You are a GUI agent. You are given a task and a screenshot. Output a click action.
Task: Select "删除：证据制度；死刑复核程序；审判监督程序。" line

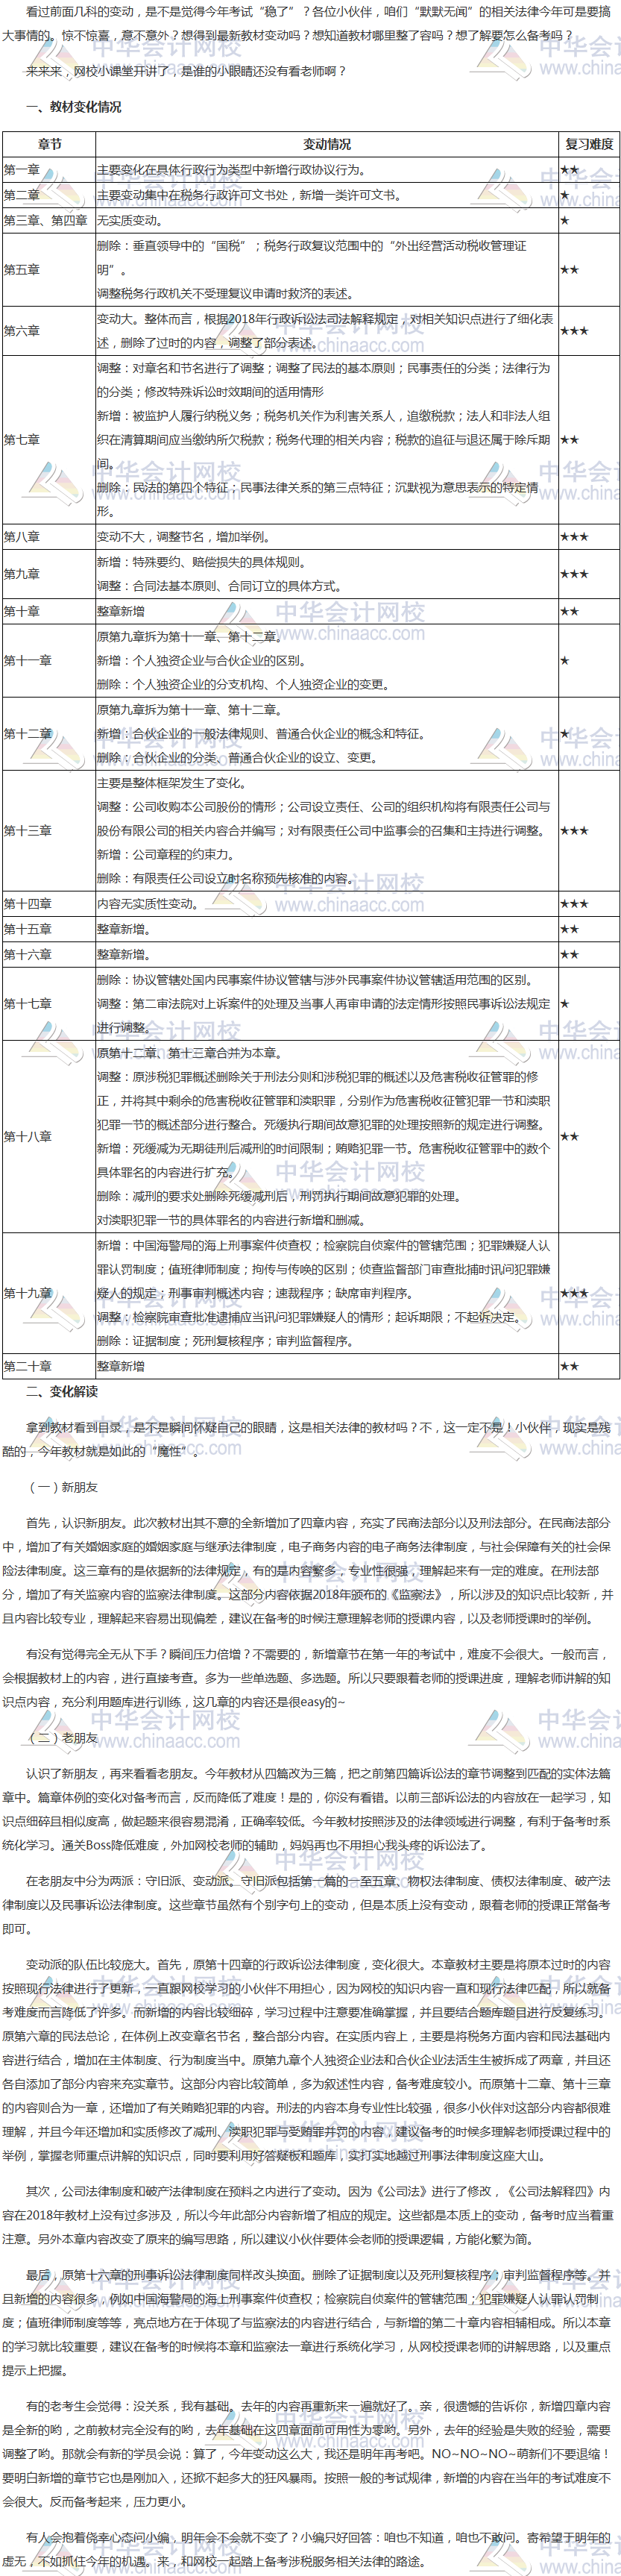pos(226,1341)
